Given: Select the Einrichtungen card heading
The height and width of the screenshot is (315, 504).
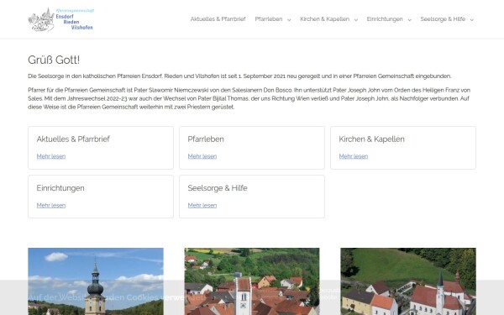Looking at the screenshot, I should click(60, 188).
